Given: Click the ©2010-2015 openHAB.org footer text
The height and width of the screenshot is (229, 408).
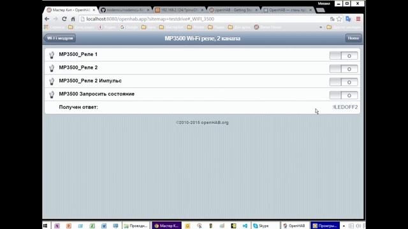Looking at the screenshot, I should (202, 123).
